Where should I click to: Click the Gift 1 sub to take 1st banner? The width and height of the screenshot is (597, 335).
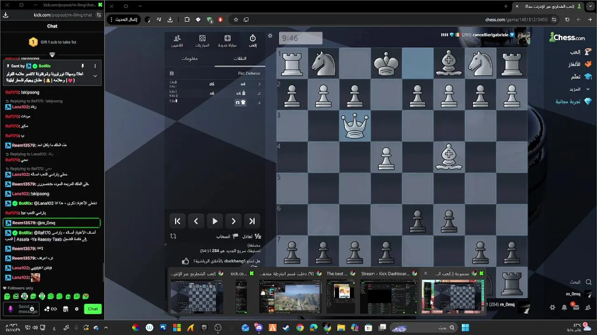[52, 42]
